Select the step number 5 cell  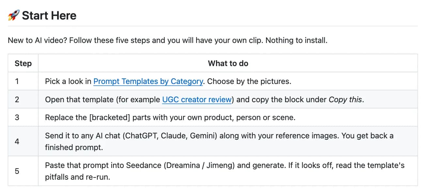tap(23, 171)
